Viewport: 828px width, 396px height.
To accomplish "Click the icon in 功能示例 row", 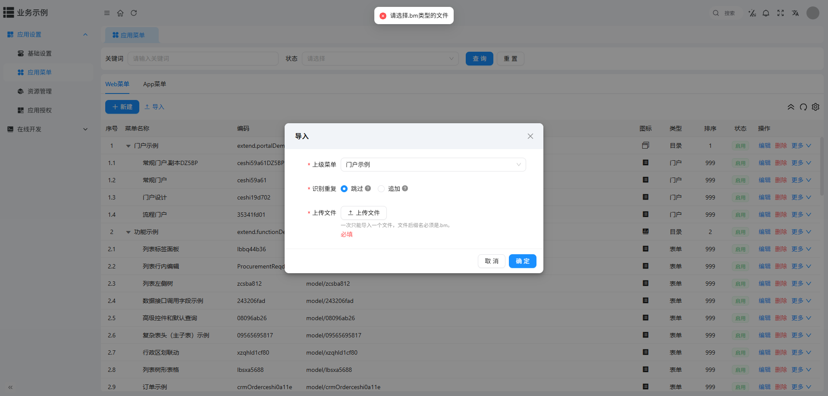I will pyautogui.click(x=646, y=231).
